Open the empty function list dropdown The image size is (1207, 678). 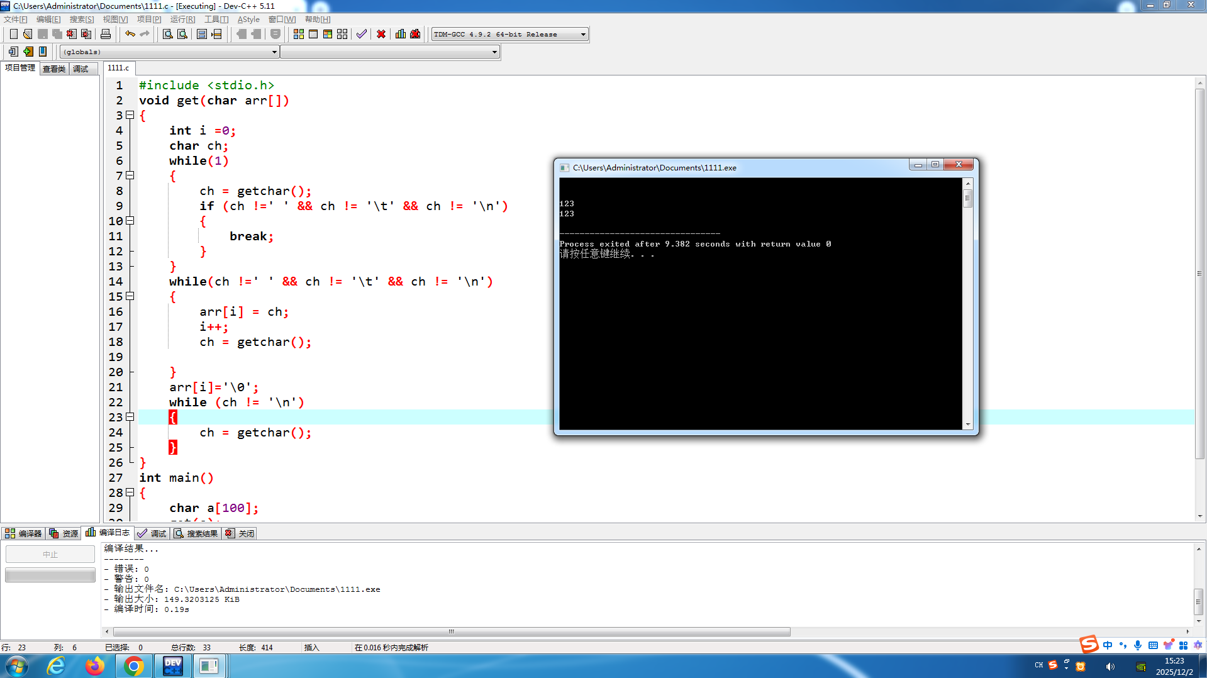(x=390, y=52)
